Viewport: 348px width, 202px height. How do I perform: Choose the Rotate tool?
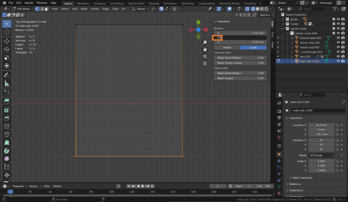click(x=7, y=50)
